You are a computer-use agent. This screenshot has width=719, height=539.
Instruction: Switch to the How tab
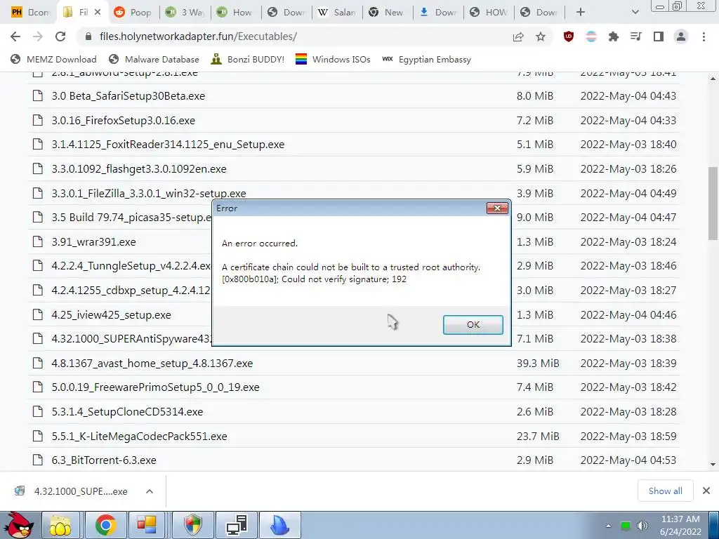click(x=235, y=13)
